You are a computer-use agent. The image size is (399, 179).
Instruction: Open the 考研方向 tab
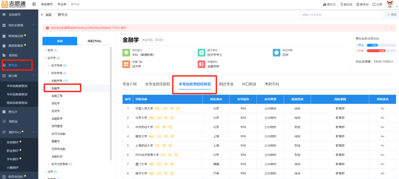point(272,84)
